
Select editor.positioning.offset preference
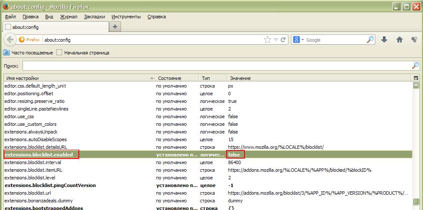208,94
